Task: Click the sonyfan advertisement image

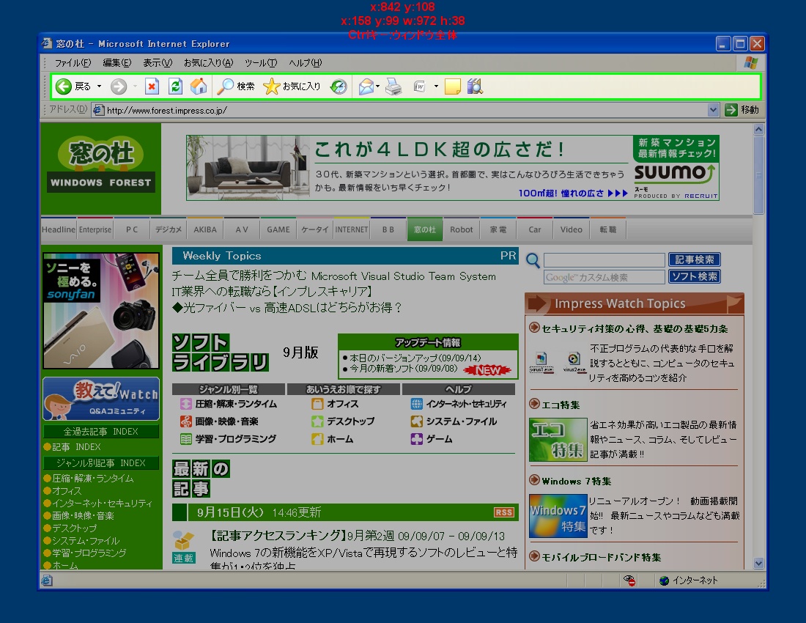Action: click(101, 311)
